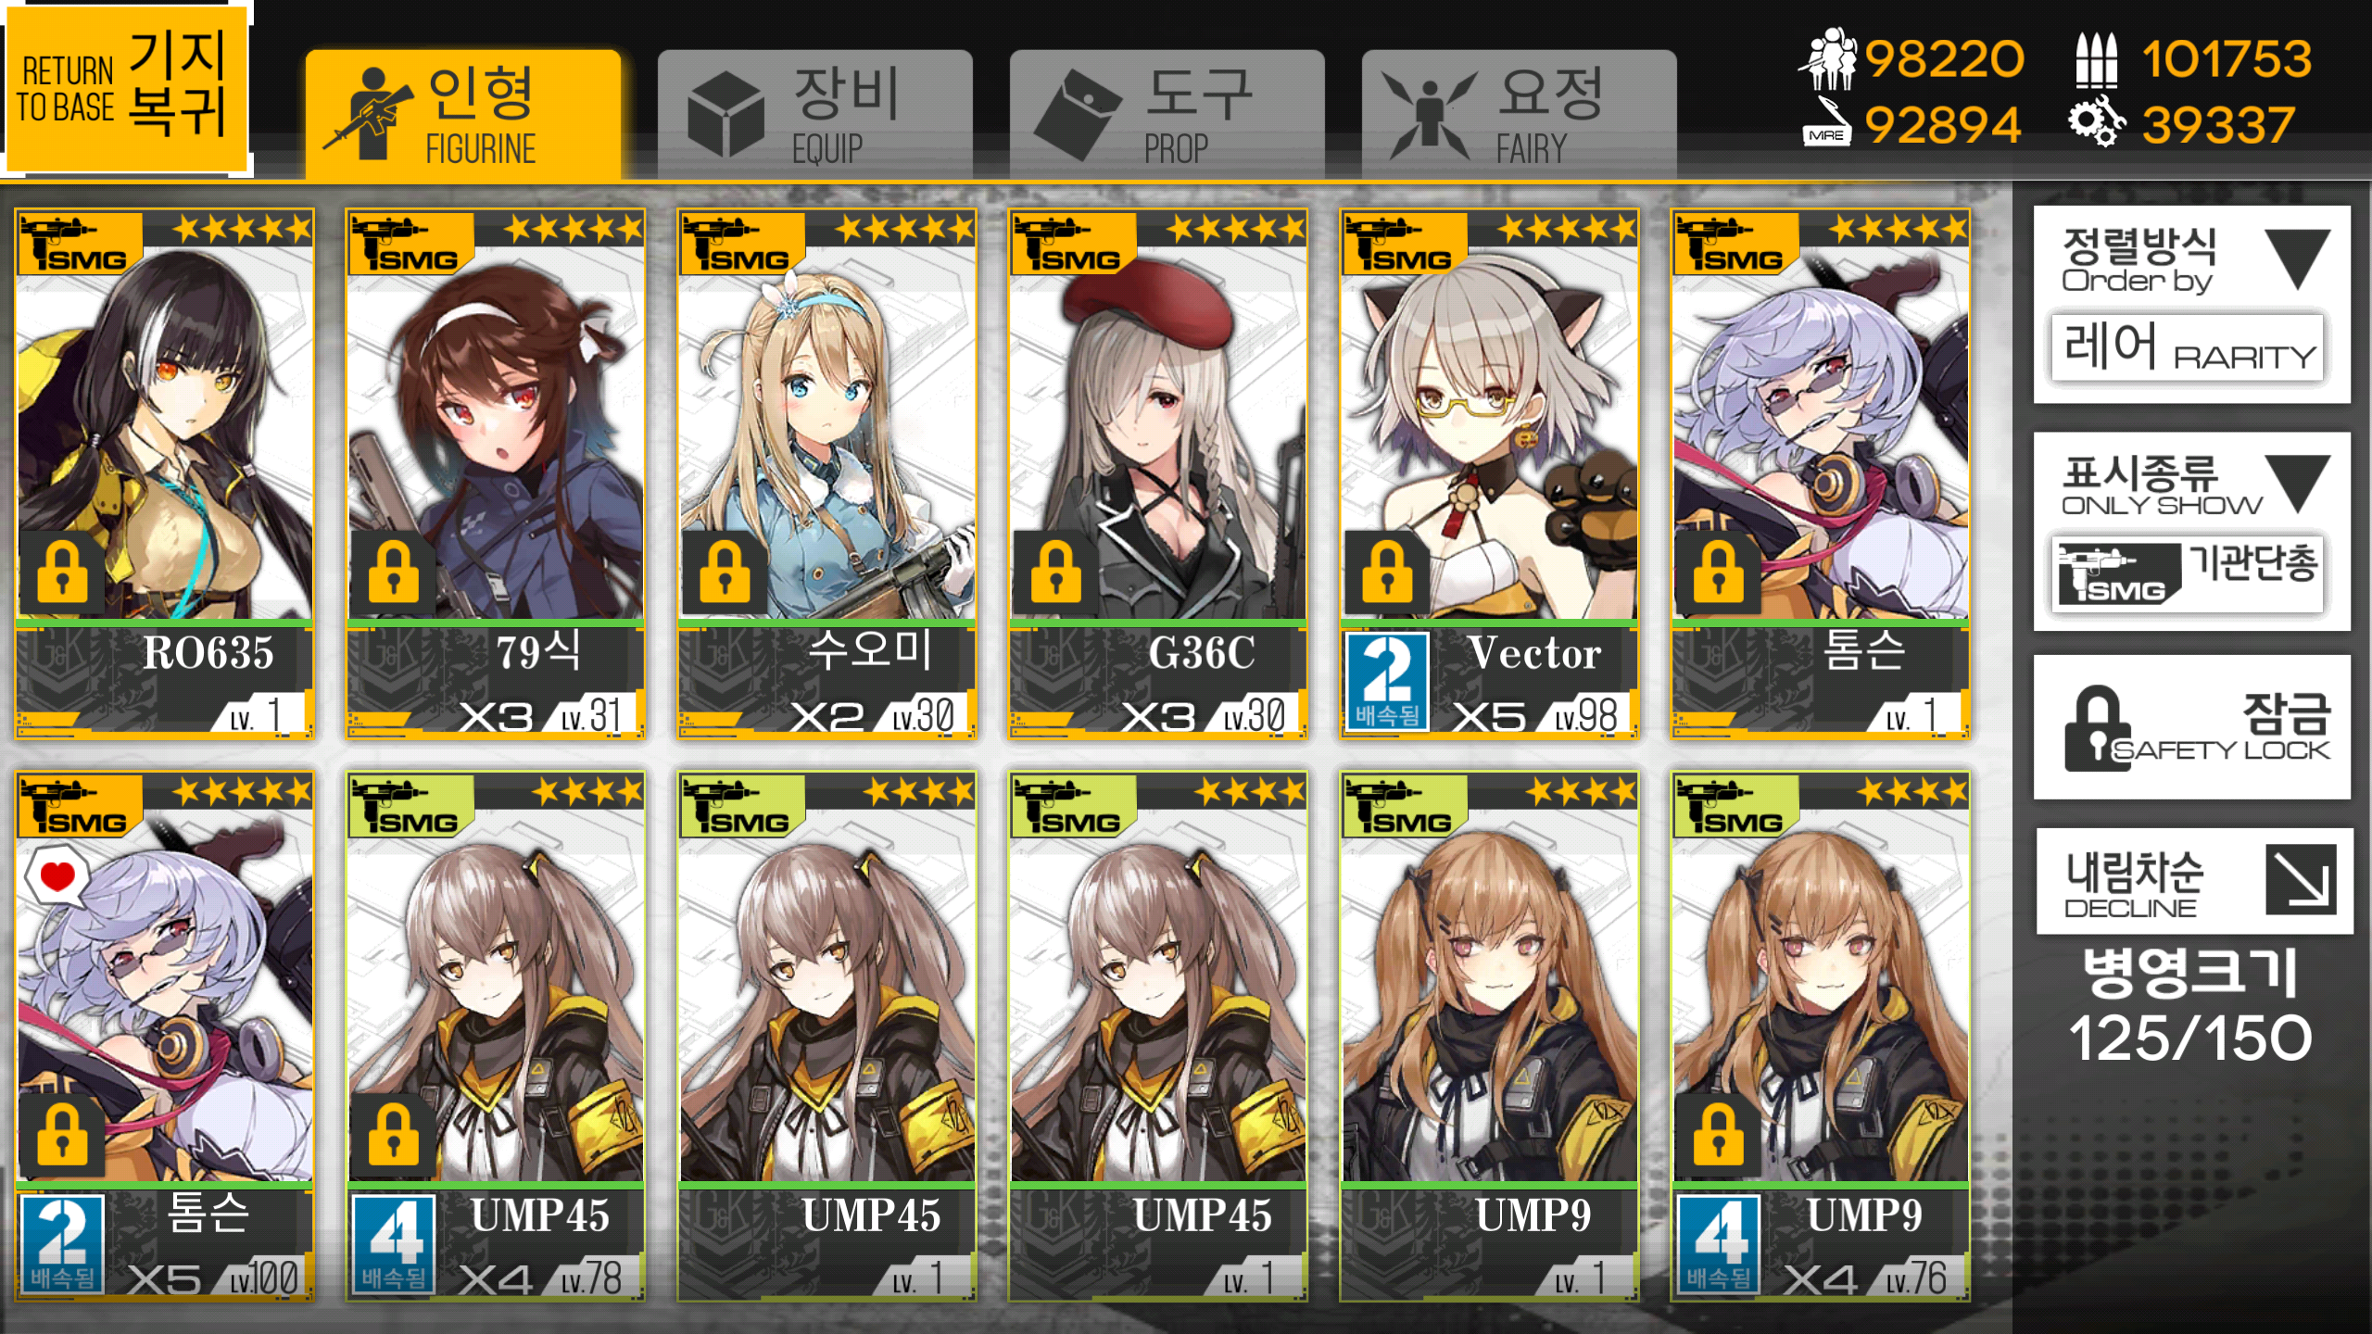This screenshot has height=1334, width=2372.
Task: Open the Prop tab
Action: (x=1167, y=114)
